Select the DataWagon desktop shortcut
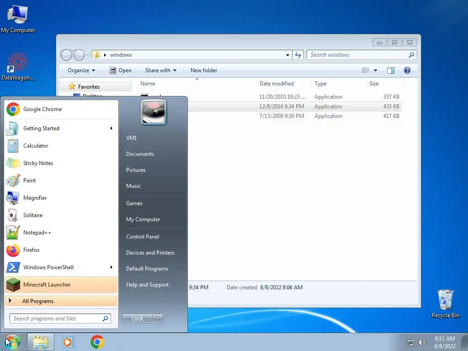This screenshot has height=351, width=468. (18, 67)
